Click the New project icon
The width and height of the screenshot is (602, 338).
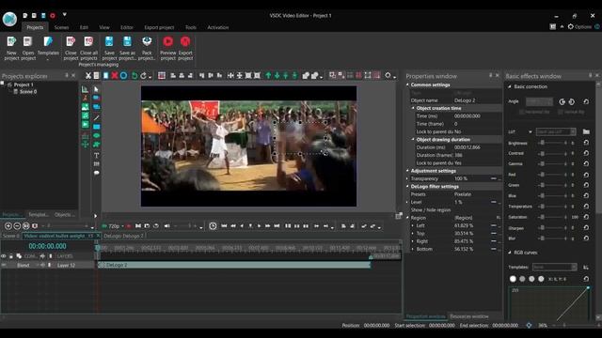click(x=11, y=41)
